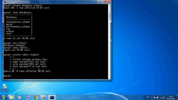Click the Show Desktop strip
The height and width of the screenshot is (100, 178).
177,97
